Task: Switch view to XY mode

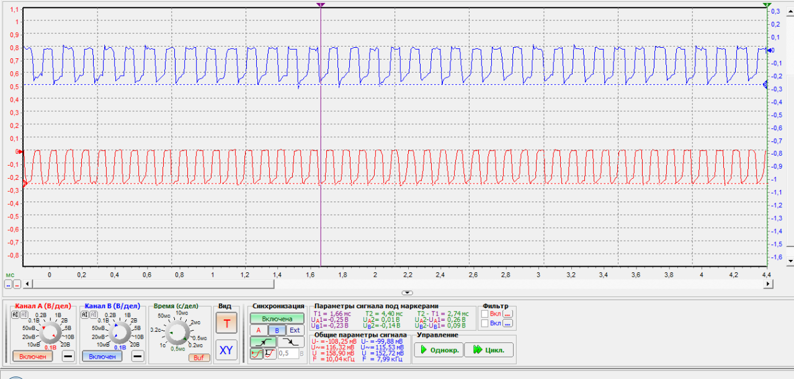Action: tap(226, 350)
